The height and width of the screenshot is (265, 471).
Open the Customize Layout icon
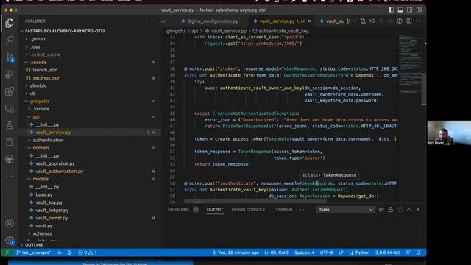[419, 10]
